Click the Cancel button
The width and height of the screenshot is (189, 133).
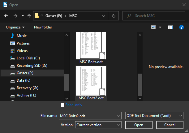point(170,125)
